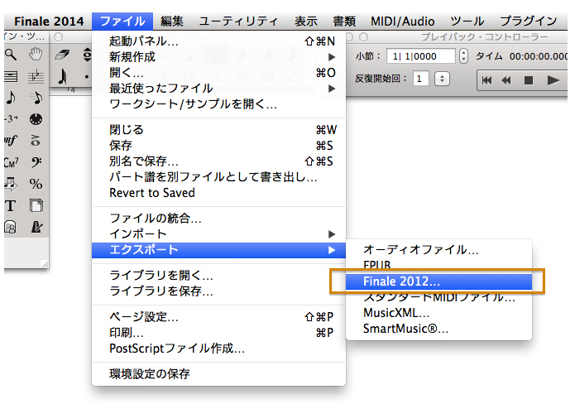Image resolution: width=575 pixels, height=404 pixels.
Task: Expand the 新規作成 submenu
Action: pyautogui.click(x=219, y=57)
